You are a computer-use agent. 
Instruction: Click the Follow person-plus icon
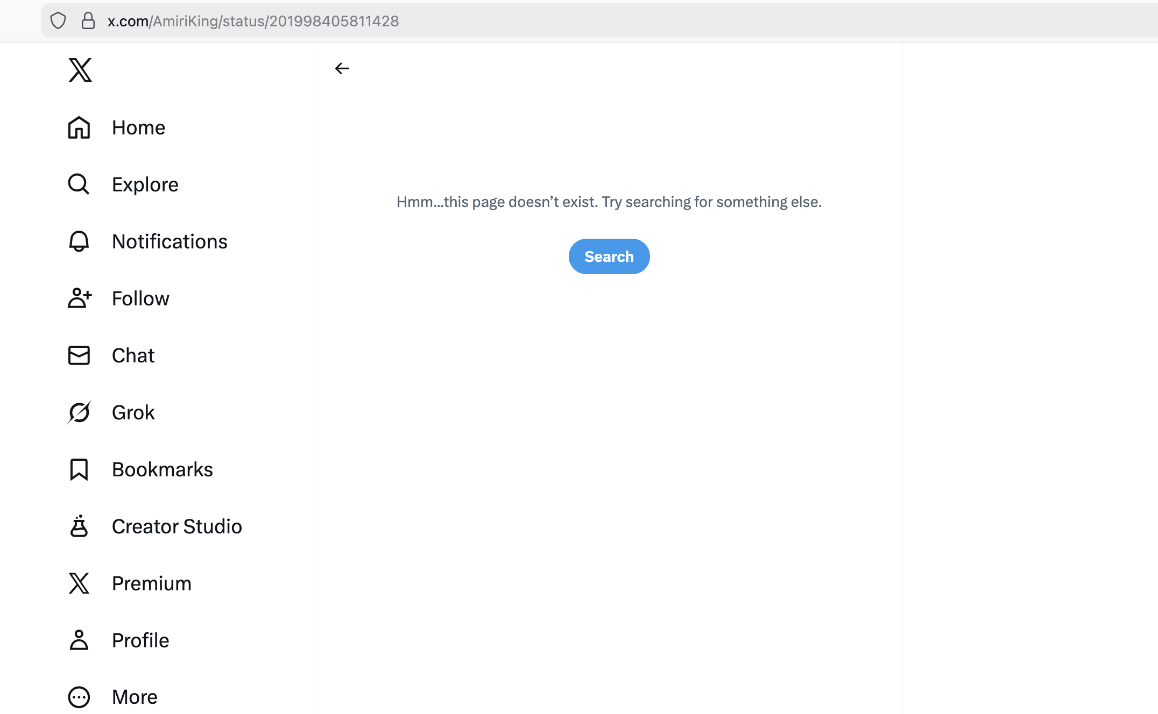[79, 298]
